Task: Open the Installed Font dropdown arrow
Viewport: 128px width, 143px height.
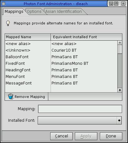Action: (x=119, y=120)
